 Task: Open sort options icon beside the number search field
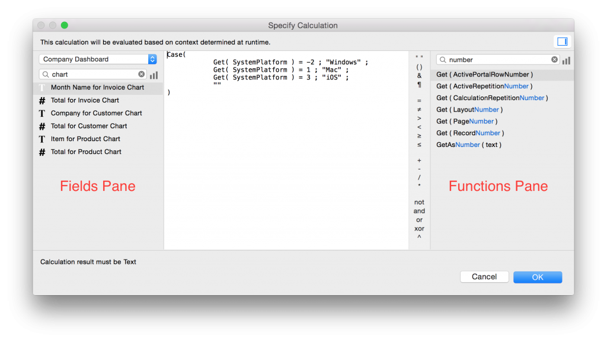[x=567, y=60]
